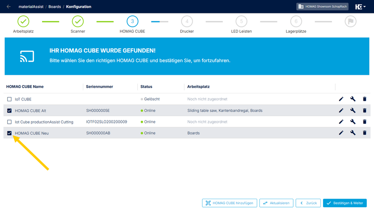Screen dimensions: 374x211
Task: Sort by Seriennummer column header
Action: tap(99, 87)
